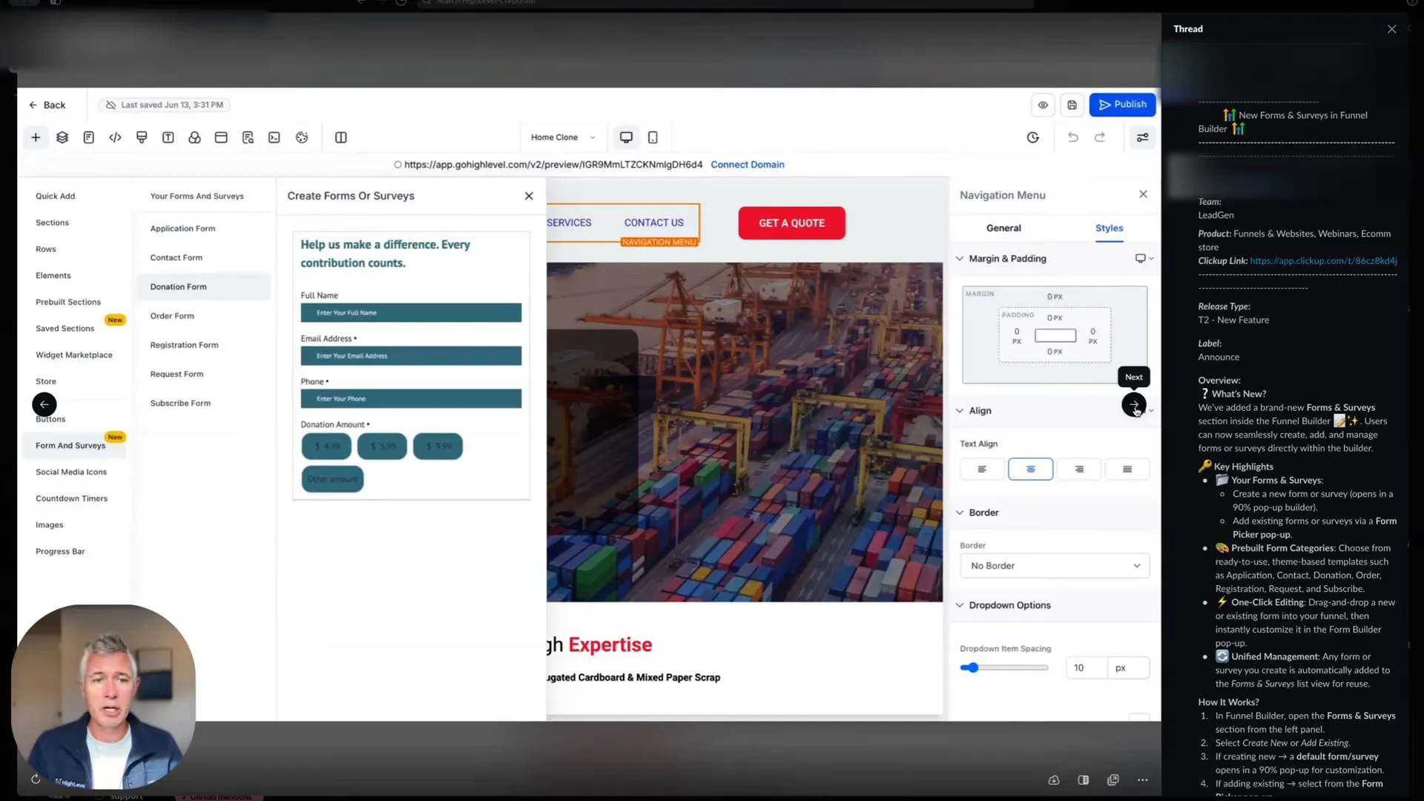Open the layers stack icon in toolbar
Image resolution: width=1424 pixels, height=801 pixels.
tap(62, 137)
